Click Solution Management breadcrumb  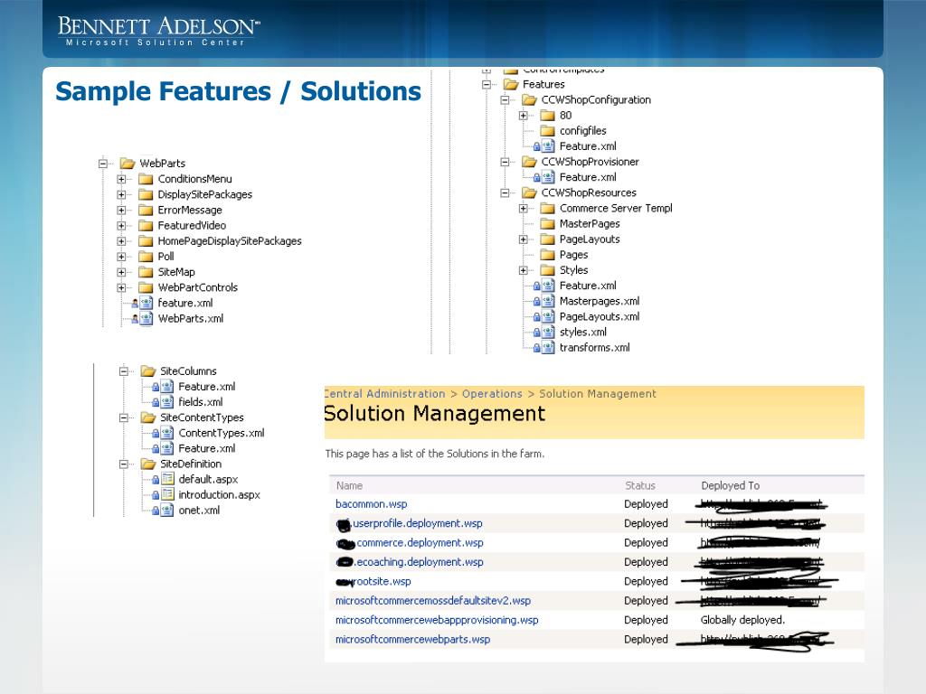click(x=598, y=394)
